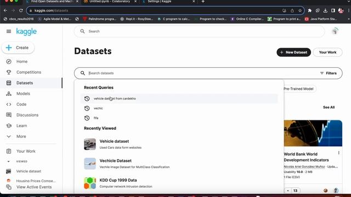Open Your Work in sidebar
This screenshot has height=197, width=351.
[x=26, y=151]
